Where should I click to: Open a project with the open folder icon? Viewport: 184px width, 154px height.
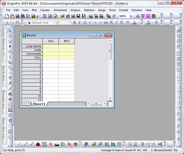pyautogui.click(x=63, y=16)
